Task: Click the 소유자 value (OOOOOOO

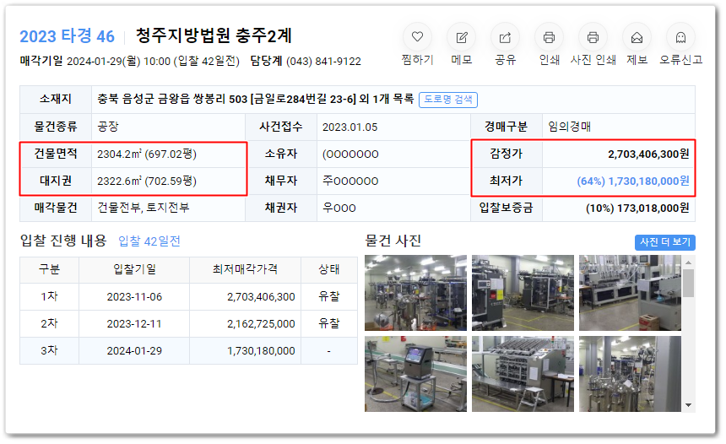Action: [350, 154]
